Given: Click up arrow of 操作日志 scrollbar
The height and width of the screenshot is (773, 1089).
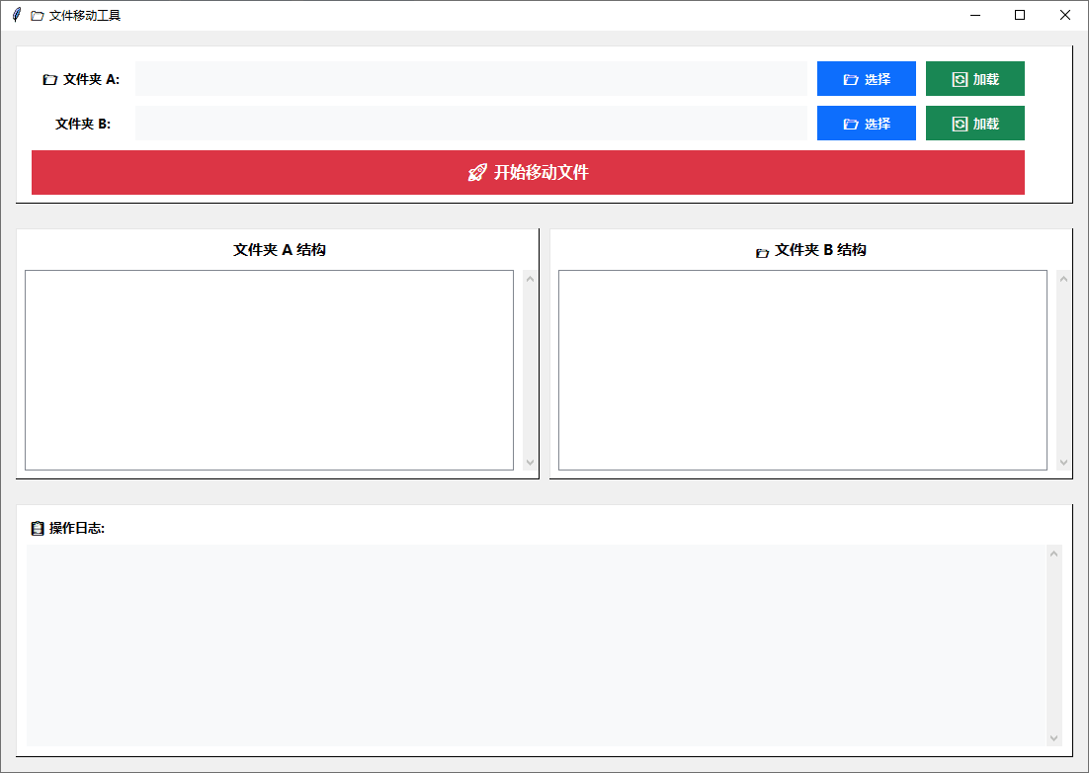Looking at the screenshot, I should tap(1054, 554).
